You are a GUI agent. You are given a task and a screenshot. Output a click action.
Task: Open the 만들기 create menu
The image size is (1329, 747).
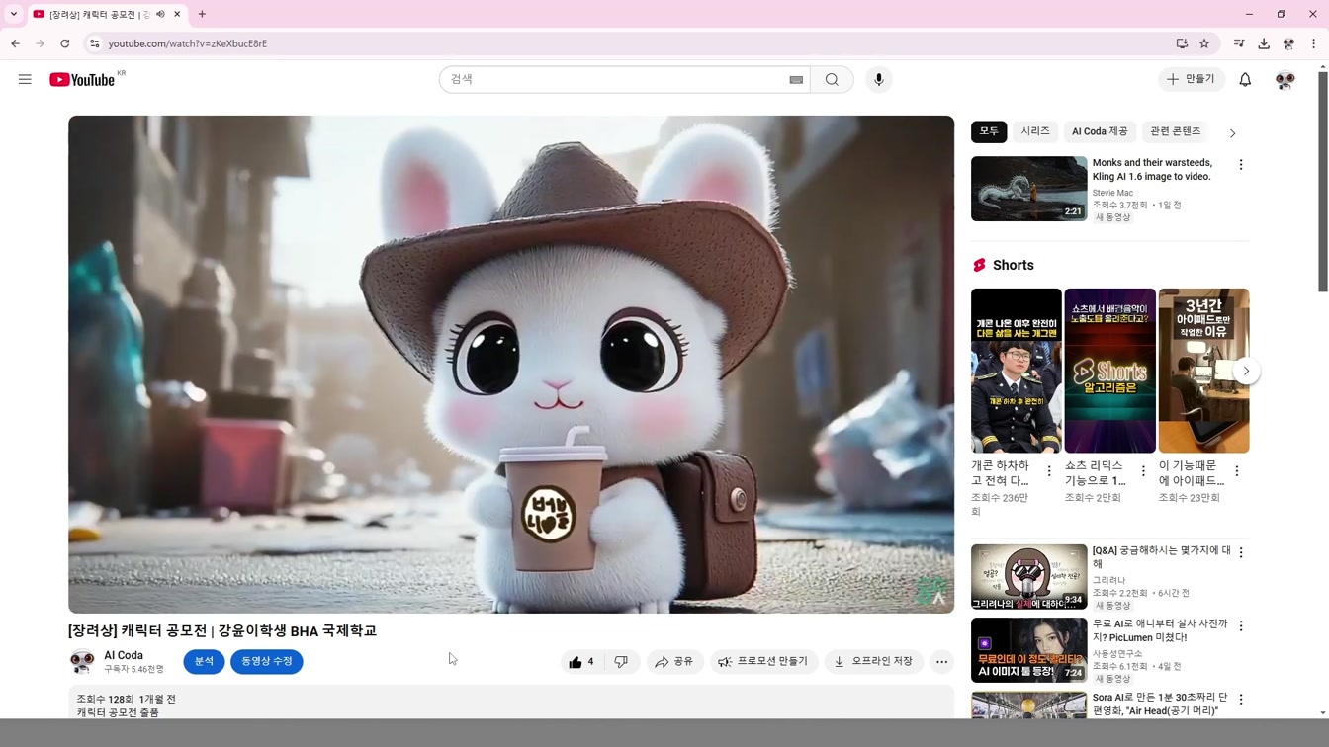click(1192, 79)
